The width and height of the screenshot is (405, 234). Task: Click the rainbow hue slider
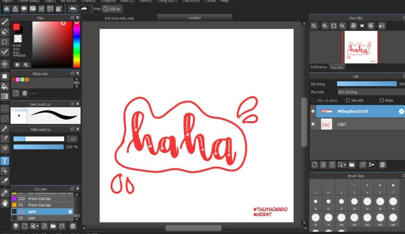pos(77,44)
